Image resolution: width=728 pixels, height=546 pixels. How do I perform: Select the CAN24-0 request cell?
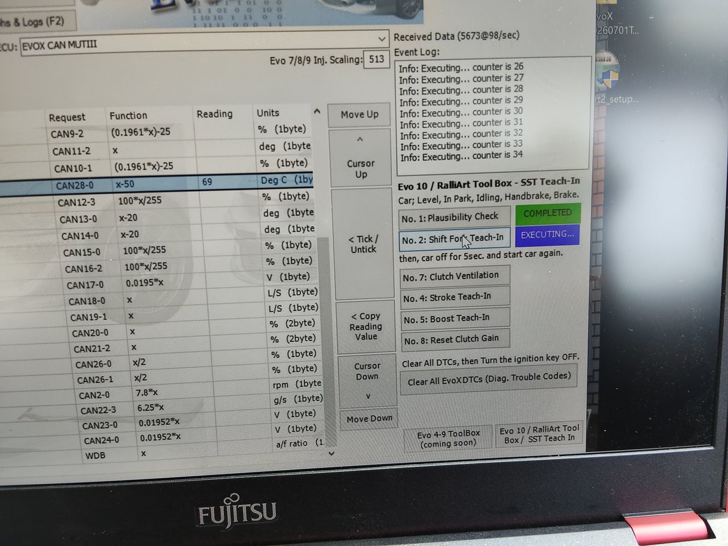(102, 441)
